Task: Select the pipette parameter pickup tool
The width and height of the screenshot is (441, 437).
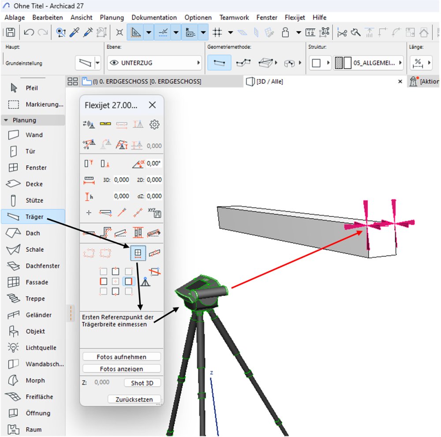Action: (x=74, y=32)
